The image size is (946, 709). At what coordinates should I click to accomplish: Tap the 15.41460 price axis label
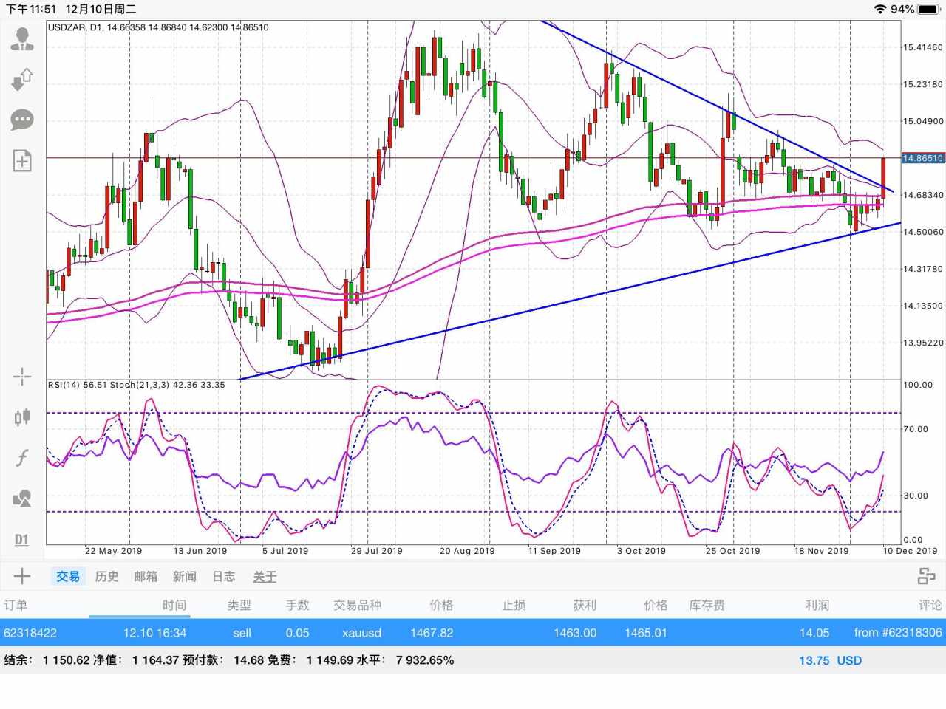coord(923,47)
